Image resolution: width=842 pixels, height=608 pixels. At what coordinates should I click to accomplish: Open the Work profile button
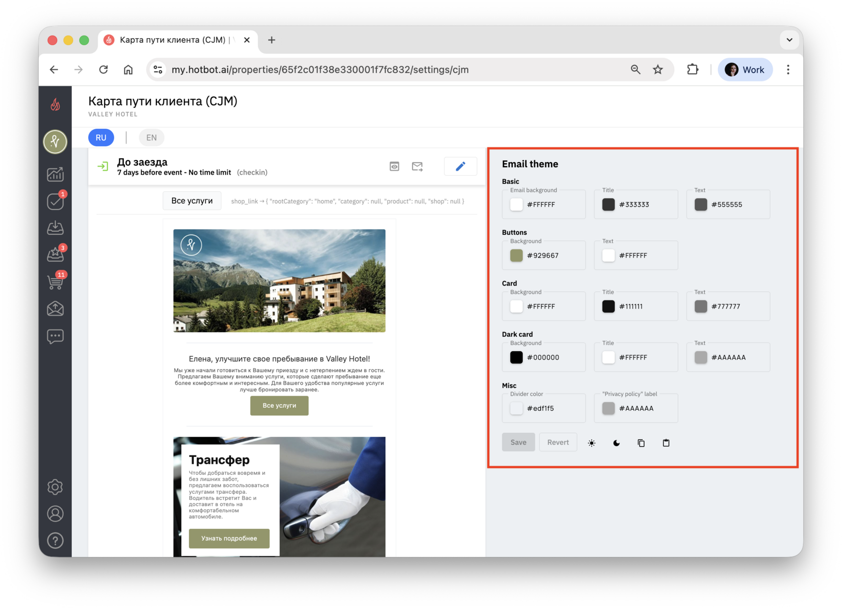coord(745,70)
